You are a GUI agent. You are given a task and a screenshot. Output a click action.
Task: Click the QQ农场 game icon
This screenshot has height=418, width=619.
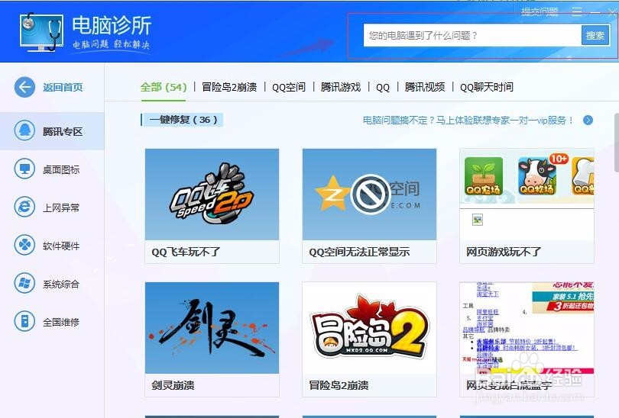[x=484, y=175]
